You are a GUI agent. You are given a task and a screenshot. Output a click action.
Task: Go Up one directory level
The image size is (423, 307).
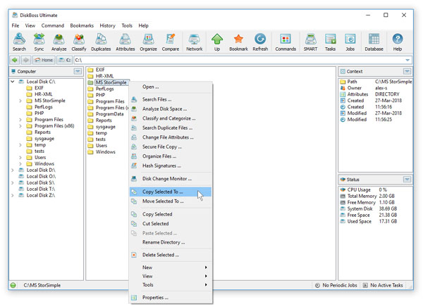217,42
